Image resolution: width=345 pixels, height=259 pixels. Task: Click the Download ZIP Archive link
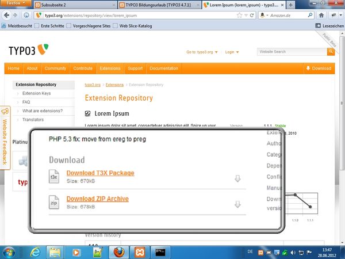[x=97, y=199]
